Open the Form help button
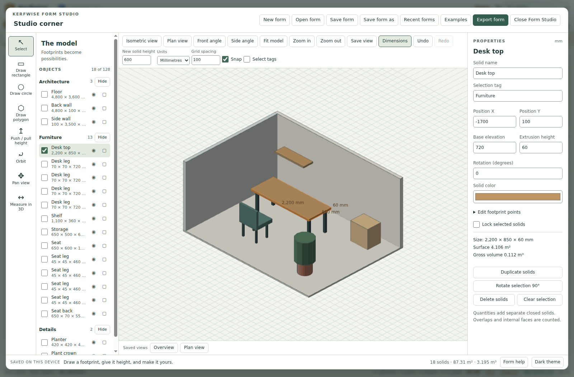 514,362
